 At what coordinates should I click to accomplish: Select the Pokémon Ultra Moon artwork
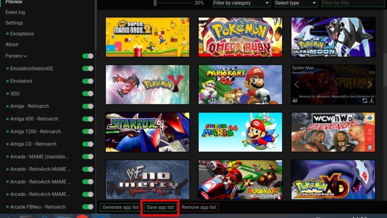pos(333,37)
